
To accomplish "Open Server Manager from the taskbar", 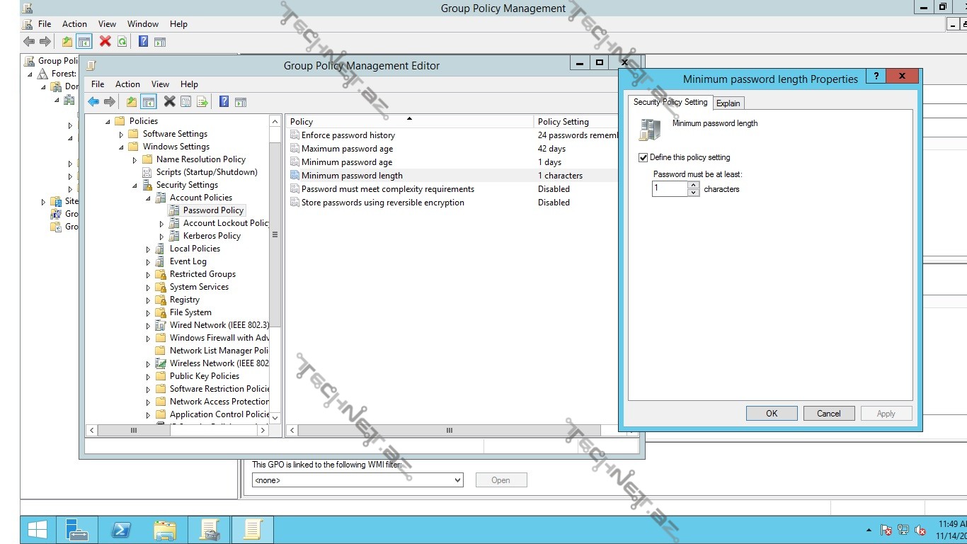I will pos(77,530).
